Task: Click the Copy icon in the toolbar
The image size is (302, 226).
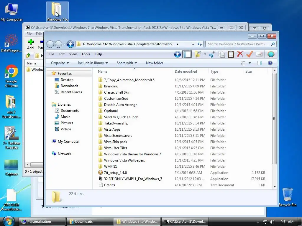Action: (221, 54)
